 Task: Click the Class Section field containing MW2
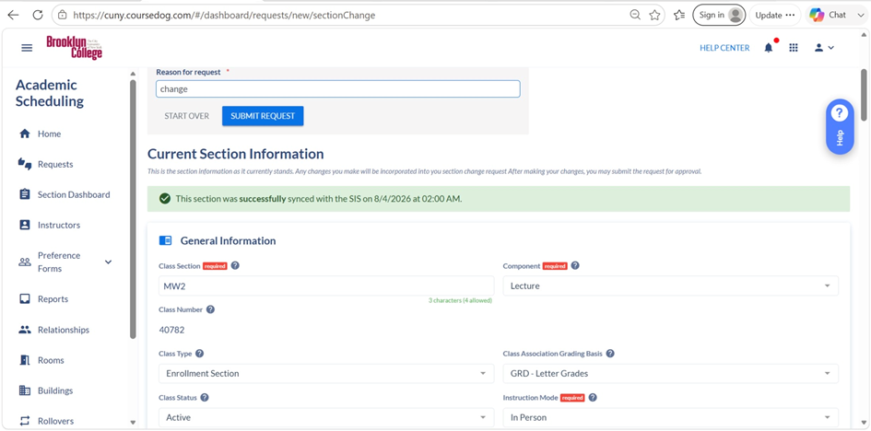pos(326,285)
